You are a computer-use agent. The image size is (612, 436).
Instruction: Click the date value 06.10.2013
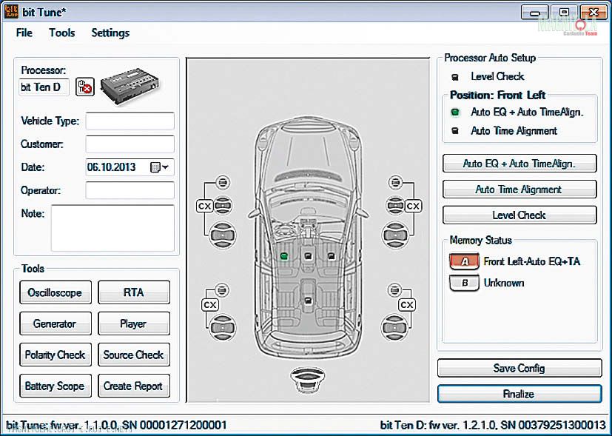[x=112, y=167]
